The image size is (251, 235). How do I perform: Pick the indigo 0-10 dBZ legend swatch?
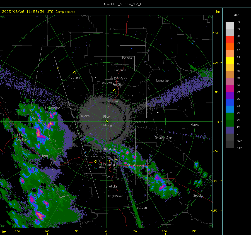[230, 130]
